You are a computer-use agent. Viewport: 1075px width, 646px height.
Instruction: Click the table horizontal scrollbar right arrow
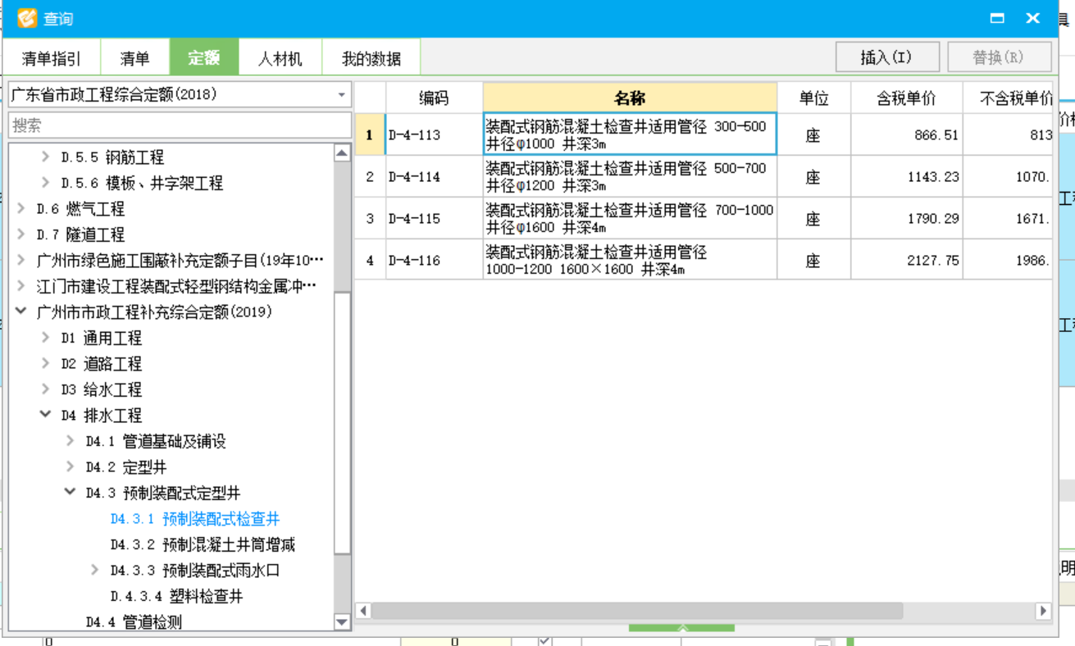[1043, 611]
